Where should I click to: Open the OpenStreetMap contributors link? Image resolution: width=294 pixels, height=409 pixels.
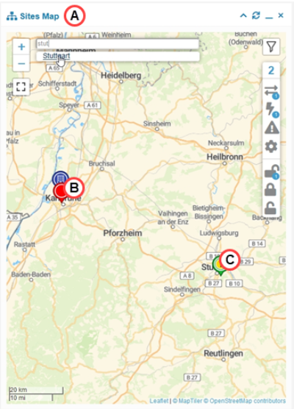248,401
